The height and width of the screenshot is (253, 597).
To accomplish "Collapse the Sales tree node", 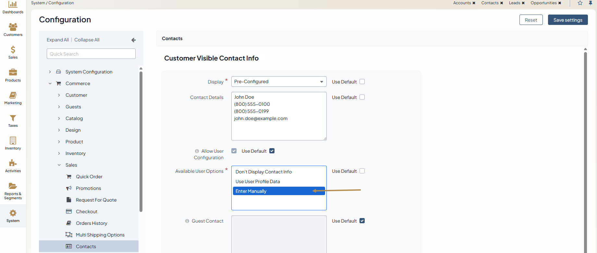I will click(59, 165).
